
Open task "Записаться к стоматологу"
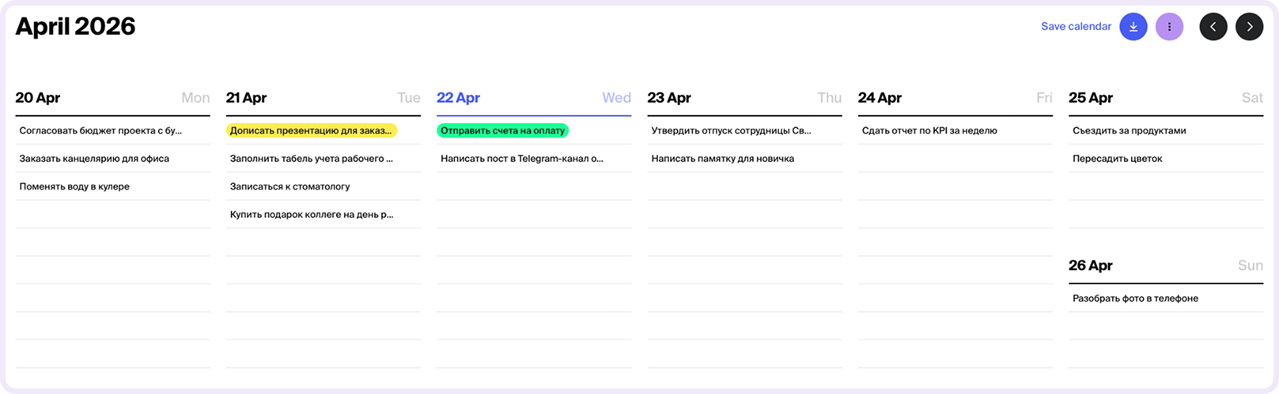(289, 187)
